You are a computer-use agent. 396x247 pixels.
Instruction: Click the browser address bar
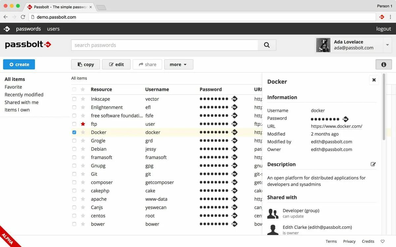(x=202, y=17)
